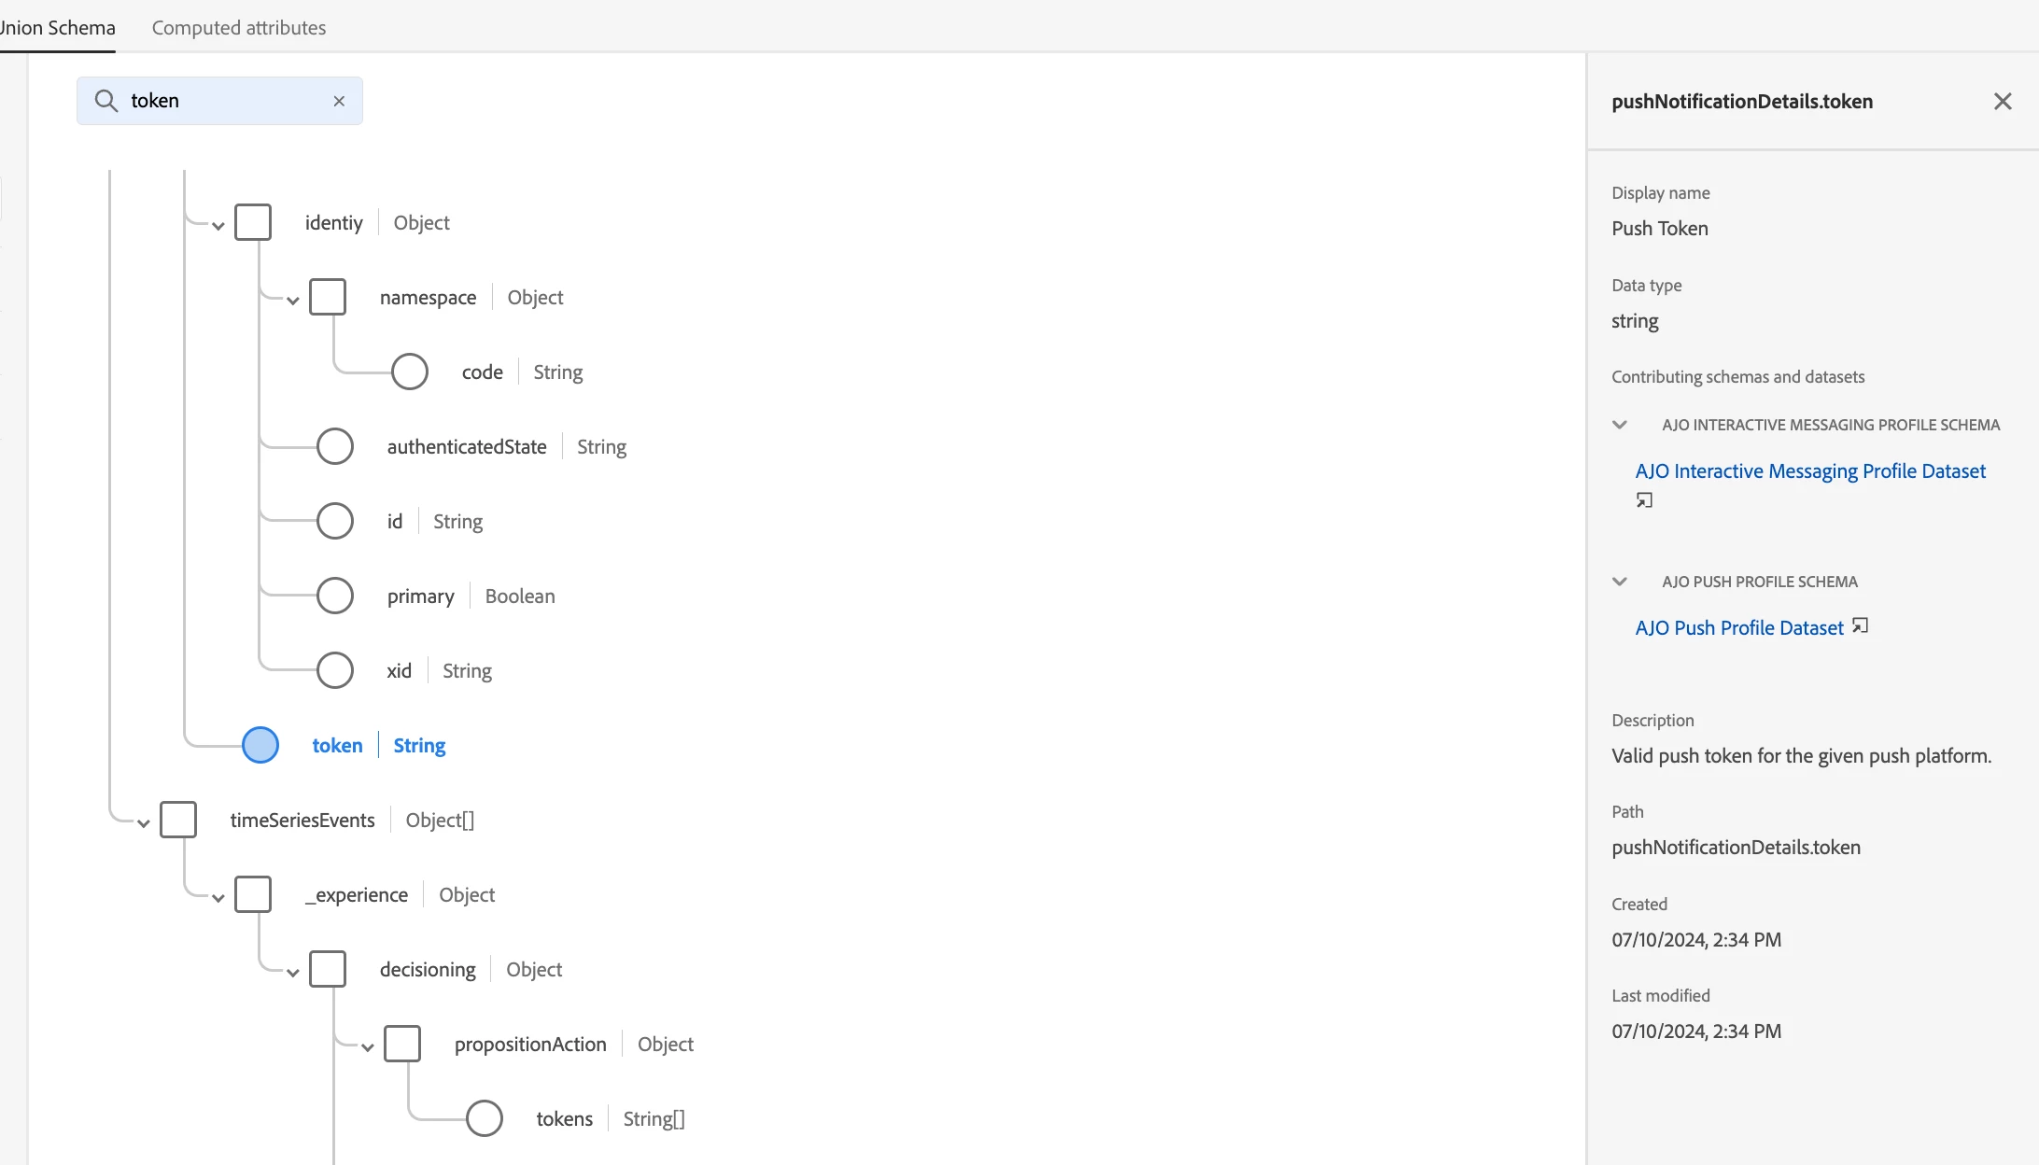Select the code field circle node
Image resolution: width=2039 pixels, height=1165 pixels.
(410, 372)
